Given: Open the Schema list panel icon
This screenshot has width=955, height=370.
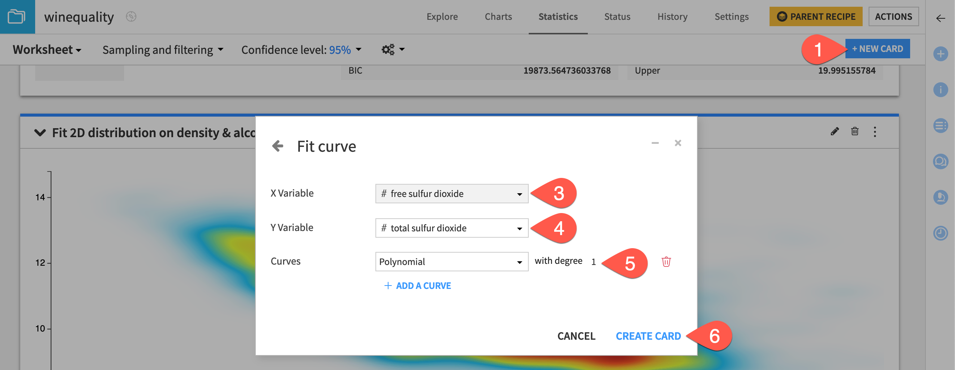Looking at the screenshot, I should click(941, 126).
